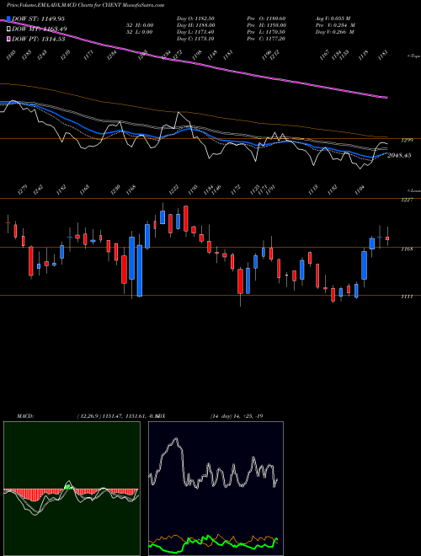Click the 'Pre O: 1180.60' value
Image resolution: width=421 pixels, height=556 pixels.
(267, 19)
